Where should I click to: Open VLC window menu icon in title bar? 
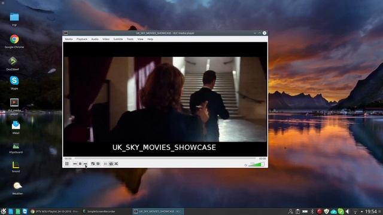(x=66, y=33)
